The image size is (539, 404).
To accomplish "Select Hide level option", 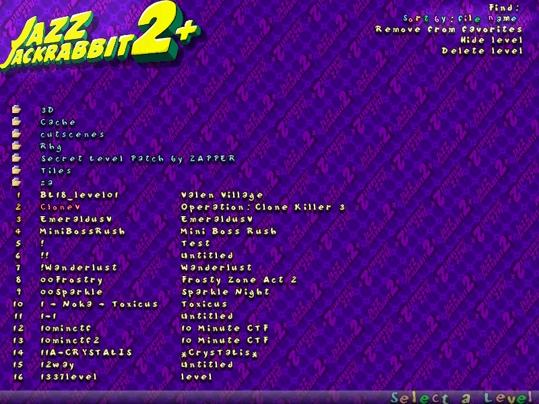I will tap(492, 40).
